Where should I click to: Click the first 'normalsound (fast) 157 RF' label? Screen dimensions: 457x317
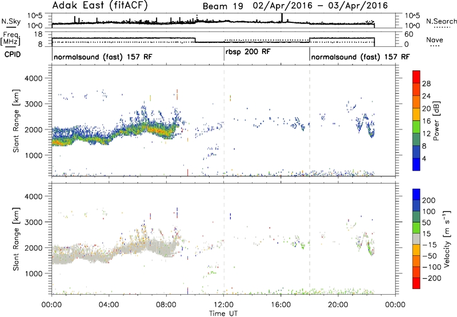click(103, 57)
